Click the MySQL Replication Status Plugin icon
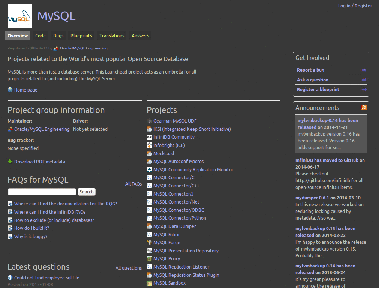The height and width of the screenshot is (288, 384). pyautogui.click(x=149, y=275)
